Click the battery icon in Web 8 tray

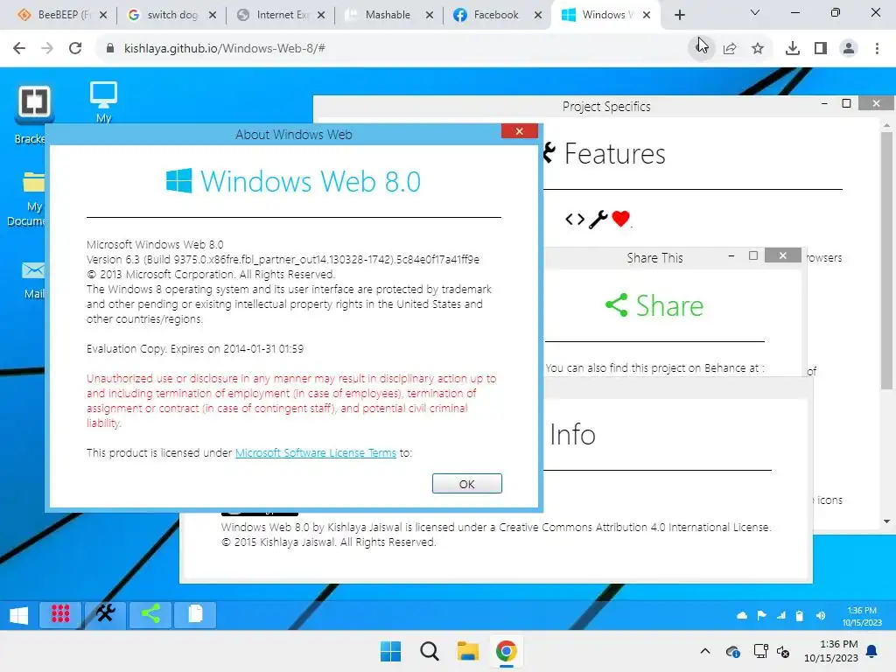[800, 615]
